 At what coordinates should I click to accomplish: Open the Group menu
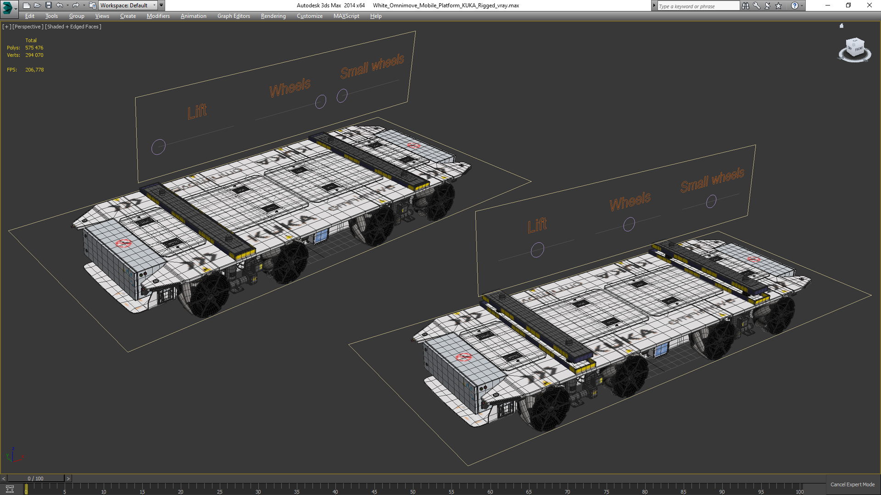[77, 16]
